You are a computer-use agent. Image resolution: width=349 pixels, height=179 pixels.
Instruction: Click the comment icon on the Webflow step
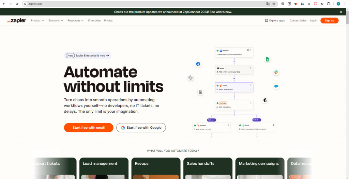tap(248, 50)
